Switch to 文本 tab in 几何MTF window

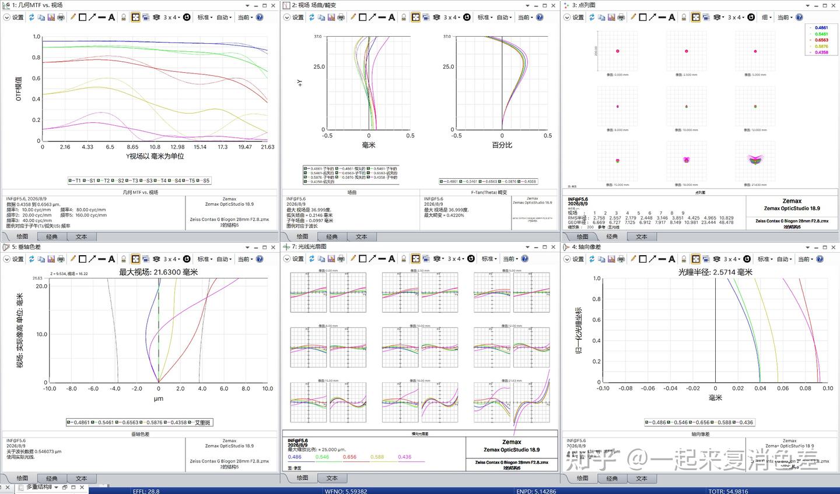[x=81, y=237]
